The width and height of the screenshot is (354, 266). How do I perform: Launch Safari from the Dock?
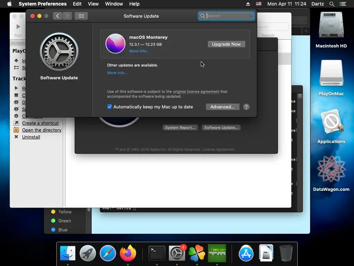(x=108, y=253)
